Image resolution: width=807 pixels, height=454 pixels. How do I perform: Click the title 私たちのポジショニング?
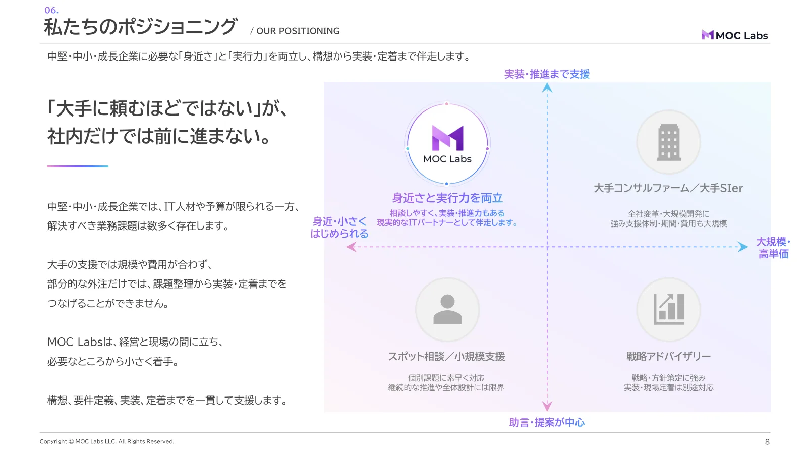click(140, 27)
